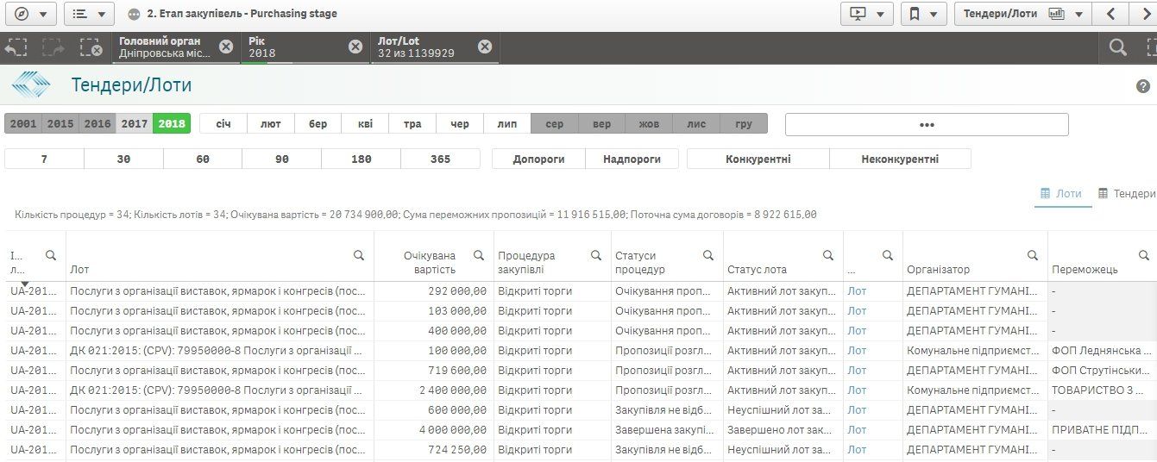Go to the next sheet
Viewport: 1157px width, 462px height.
(x=1144, y=14)
